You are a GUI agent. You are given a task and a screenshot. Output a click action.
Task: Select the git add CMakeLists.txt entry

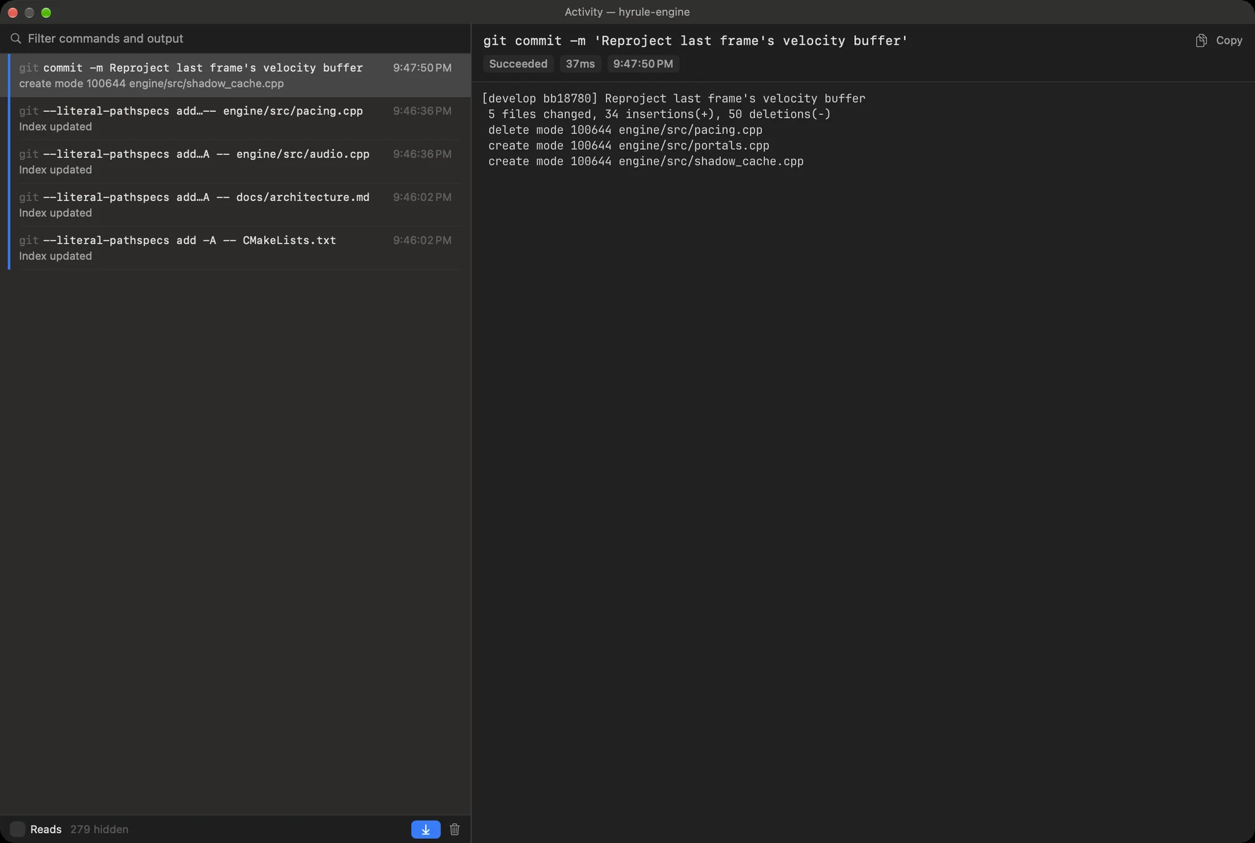tap(235, 248)
